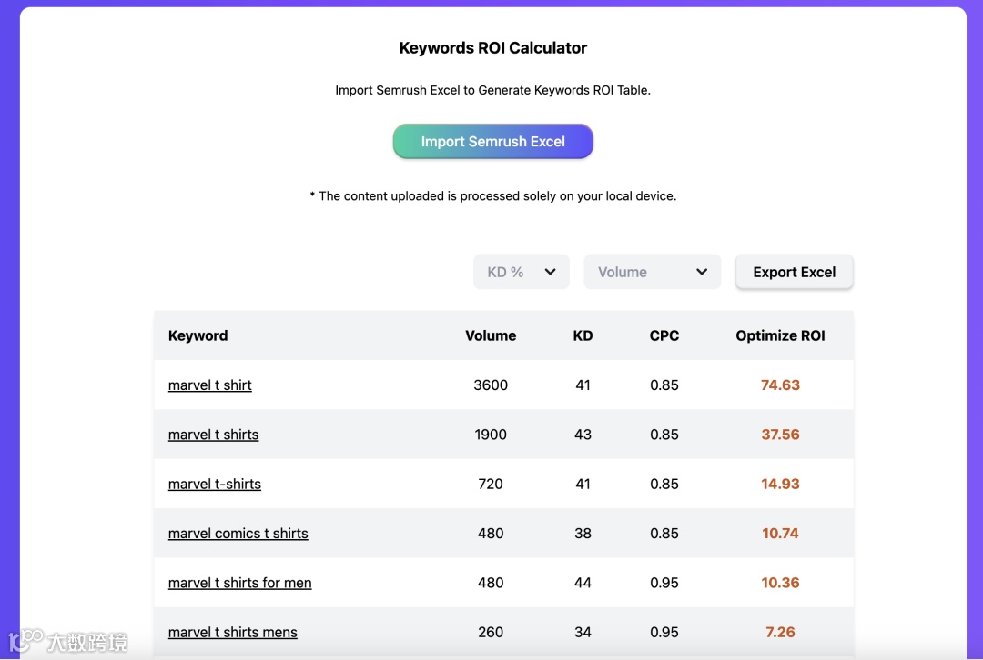Click the KD % dropdown chevron arrow
The width and height of the screenshot is (983, 660).
tap(550, 272)
